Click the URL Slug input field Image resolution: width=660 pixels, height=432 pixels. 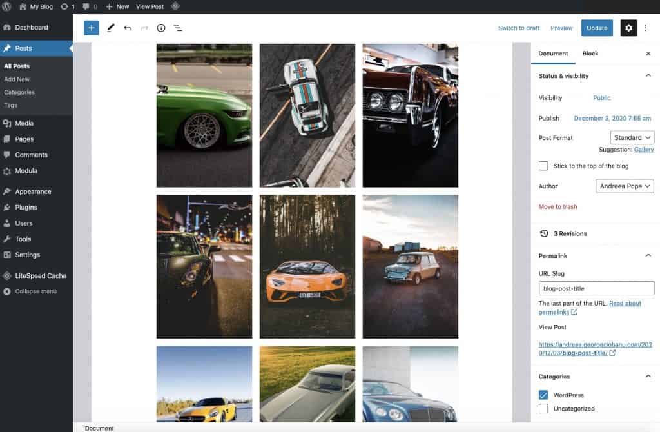click(x=596, y=288)
